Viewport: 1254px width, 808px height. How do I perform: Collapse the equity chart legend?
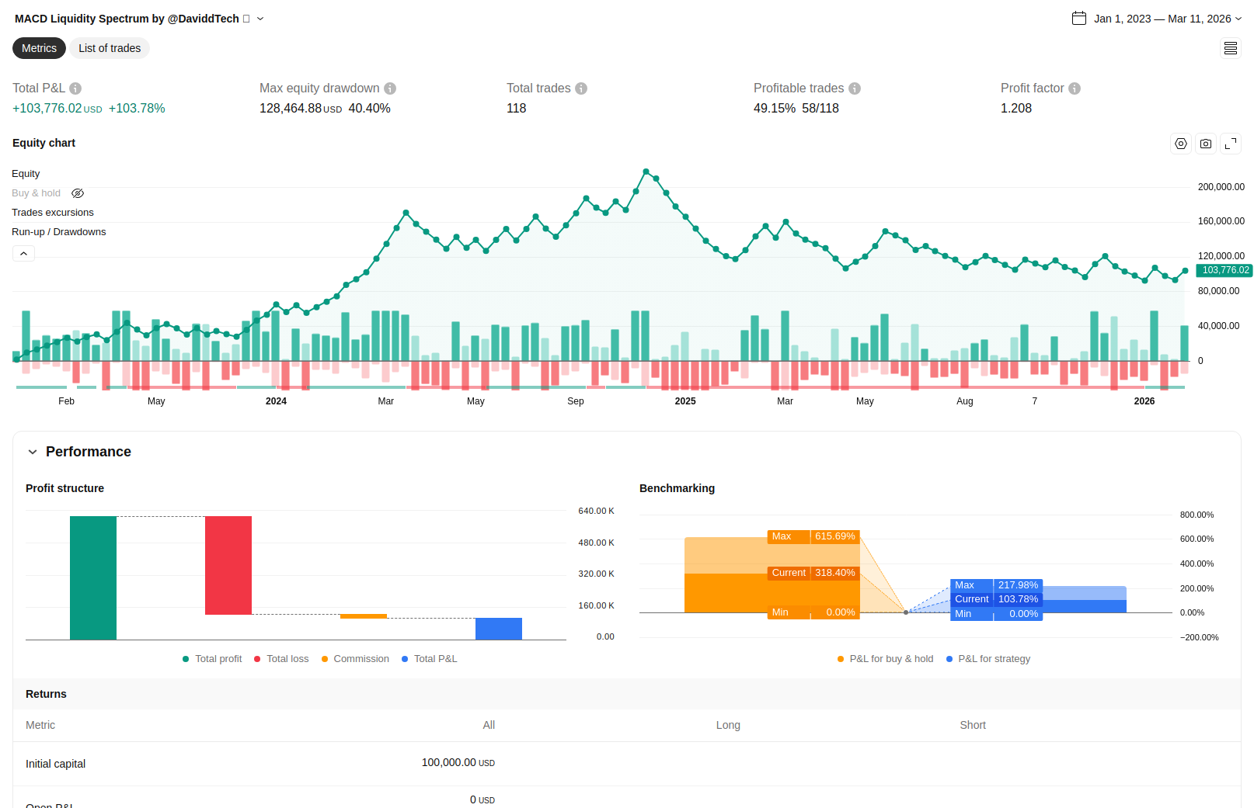23,254
